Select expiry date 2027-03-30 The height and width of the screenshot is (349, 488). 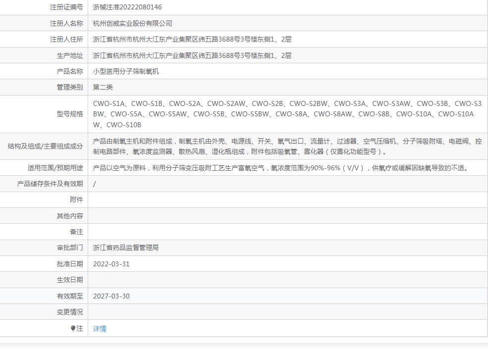point(111,296)
